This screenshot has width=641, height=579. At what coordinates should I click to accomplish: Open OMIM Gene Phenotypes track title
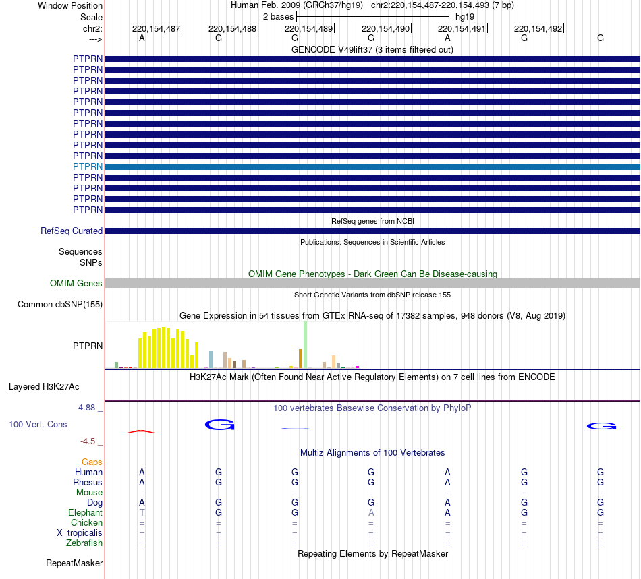click(x=372, y=274)
